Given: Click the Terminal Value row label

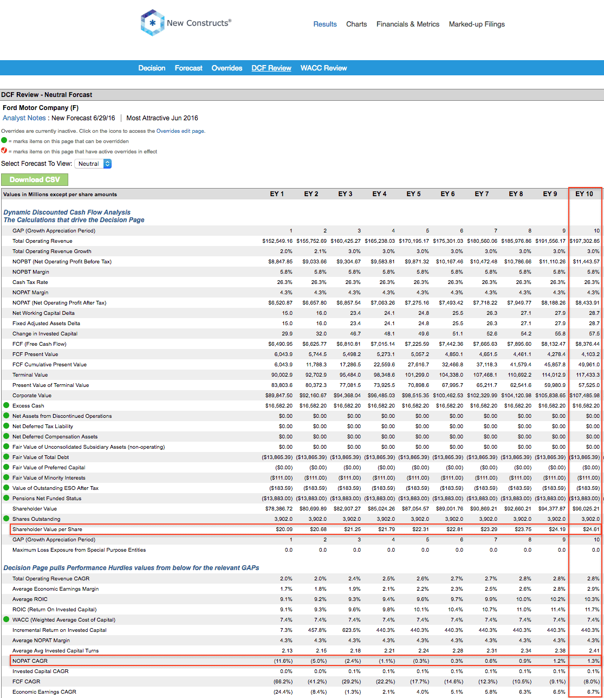Looking at the screenshot, I should pyautogui.click(x=30, y=374).
